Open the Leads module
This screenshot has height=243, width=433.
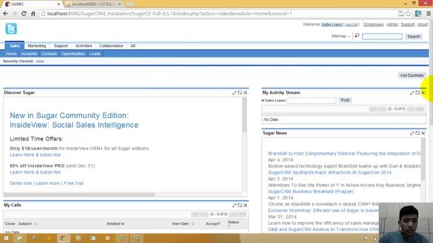[x=95, y=54]
